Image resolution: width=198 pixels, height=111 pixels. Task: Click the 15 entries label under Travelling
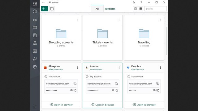(x=144, y=46)
